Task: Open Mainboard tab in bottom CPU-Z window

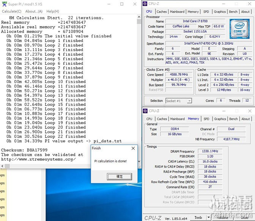Action: pyautogui.click(x=178, y=119)
